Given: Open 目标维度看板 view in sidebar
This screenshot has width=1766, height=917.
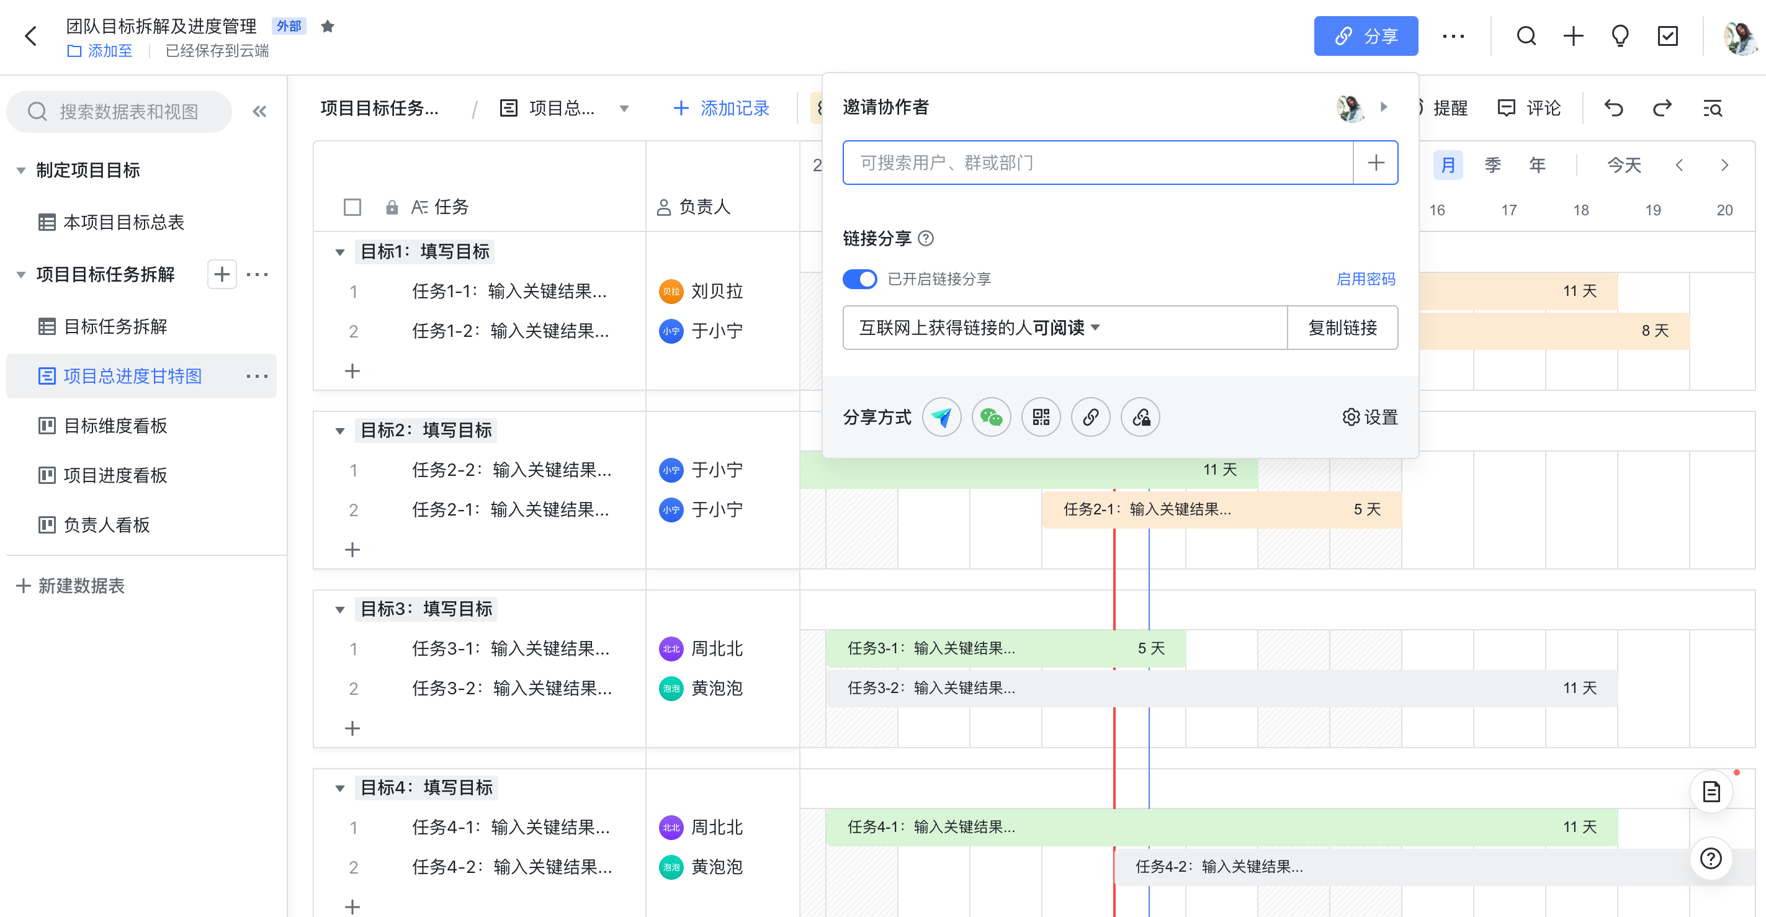Looking at the screenshot, I should 115,426.
